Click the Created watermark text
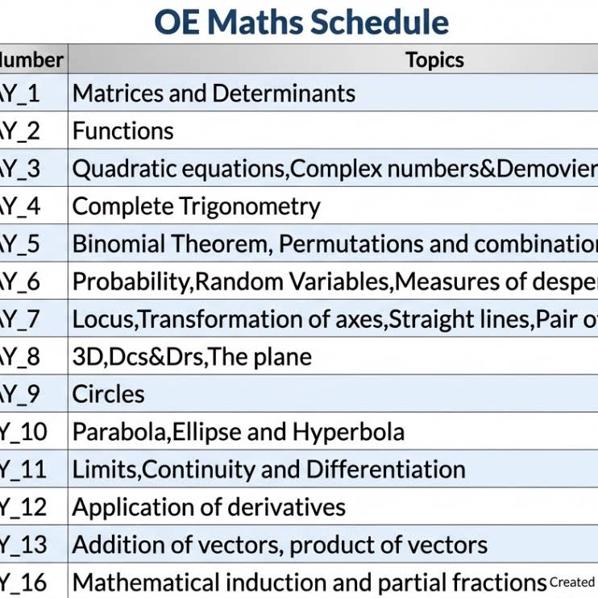 (x=572, y=582)
